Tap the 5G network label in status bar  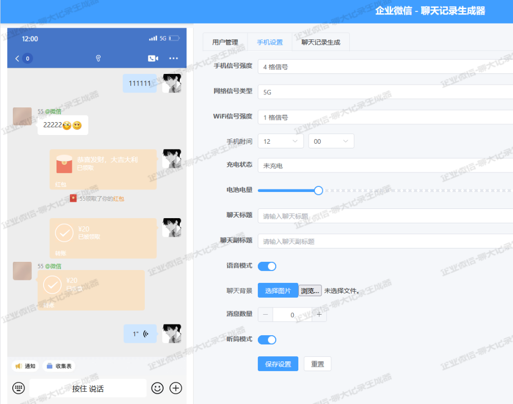point(163,39)
